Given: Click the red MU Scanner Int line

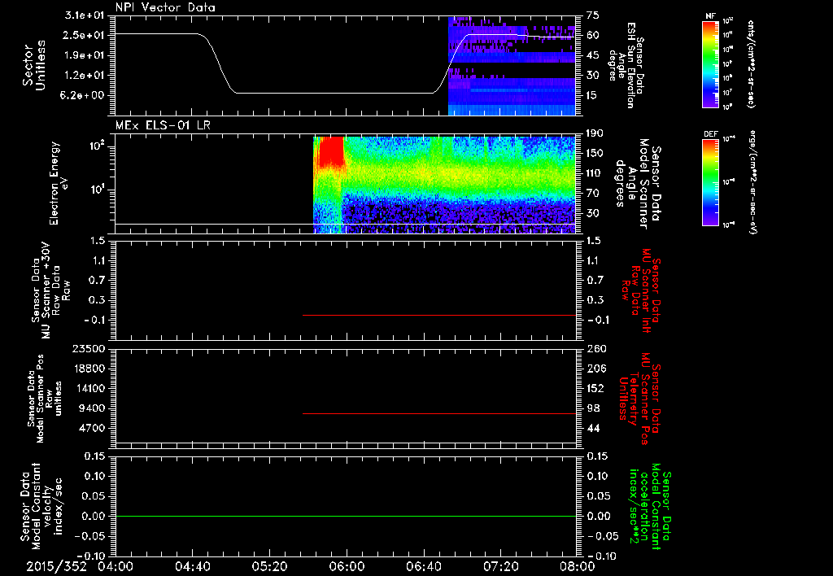Looking at the screenshot, I should pyautogui.click(x=438, y=315).
